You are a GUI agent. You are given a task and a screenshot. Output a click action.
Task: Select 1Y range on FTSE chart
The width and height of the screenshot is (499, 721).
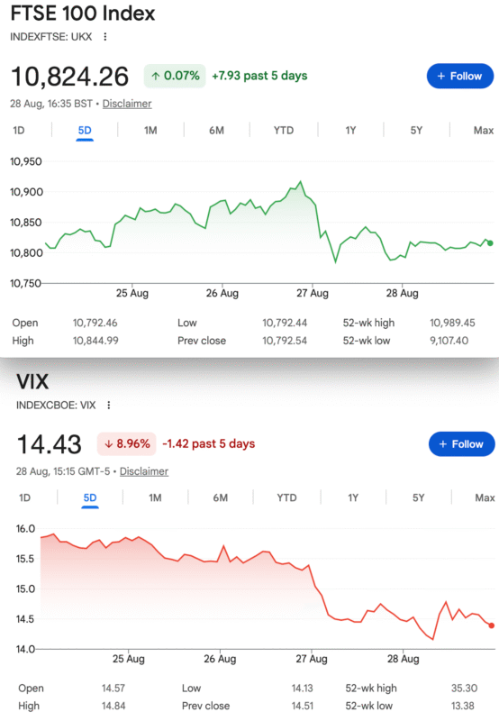[350, 131]
